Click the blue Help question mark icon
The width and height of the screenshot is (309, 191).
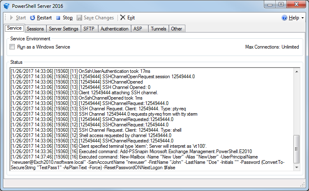click(x=284, y=18)
